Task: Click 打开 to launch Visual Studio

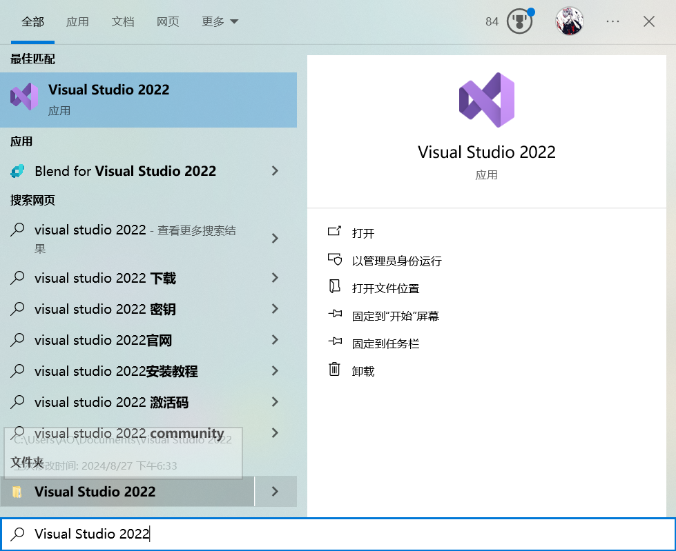Action: pyautogui.click(x=363, y=233)
